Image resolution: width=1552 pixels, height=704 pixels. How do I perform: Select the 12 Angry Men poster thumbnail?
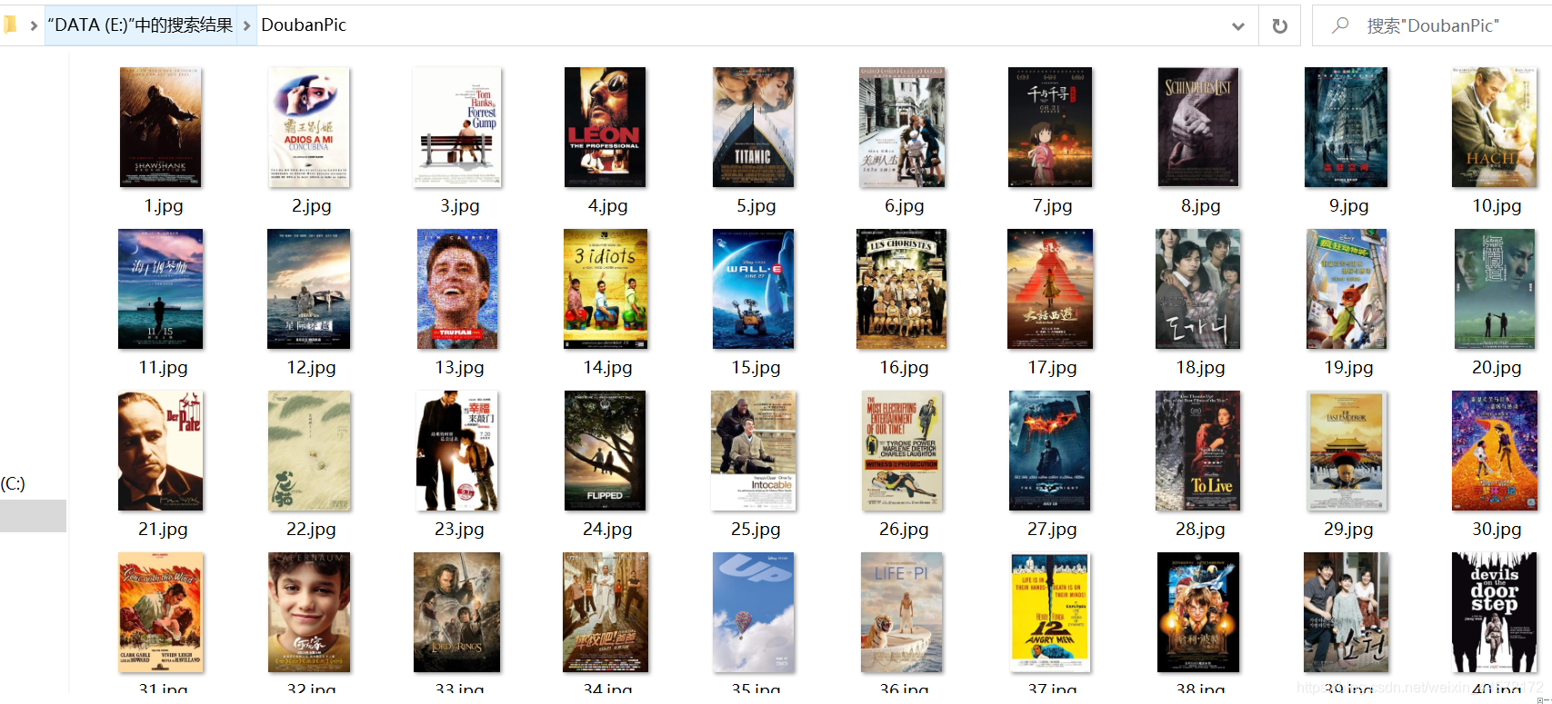click(x=1050, y=612)
